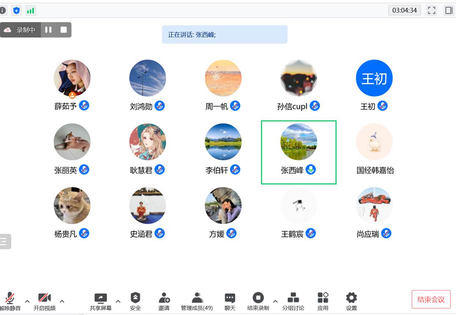
Task: Toggle the side panel layout icon
Action: pos(449,10)
